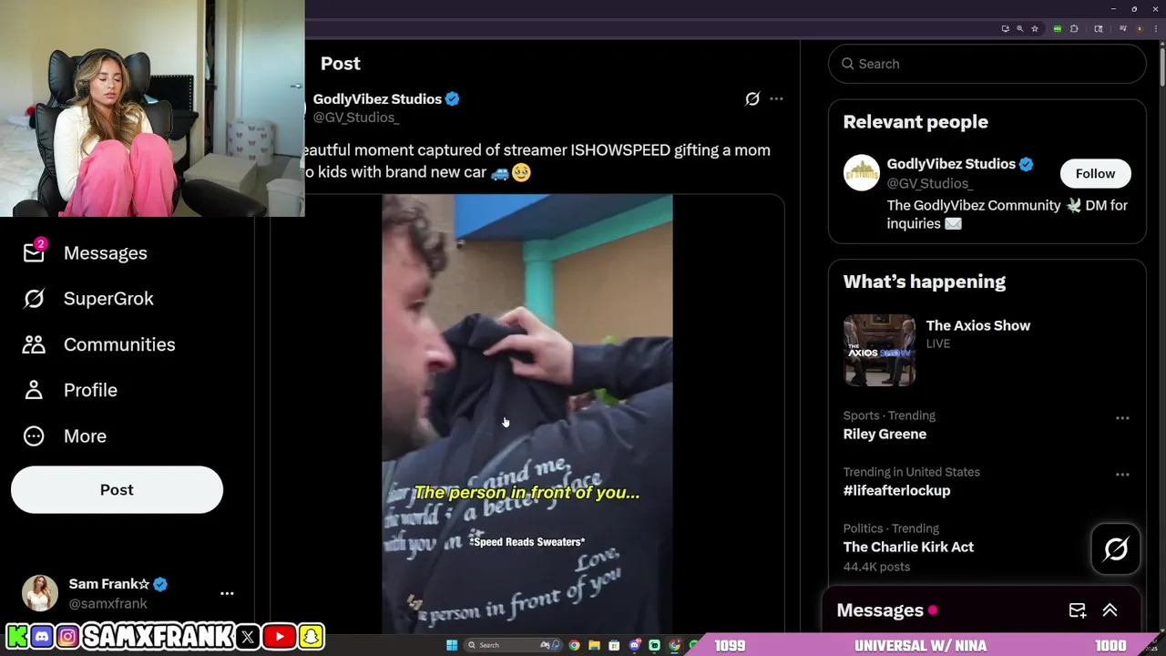Click the white Post button

117,490
